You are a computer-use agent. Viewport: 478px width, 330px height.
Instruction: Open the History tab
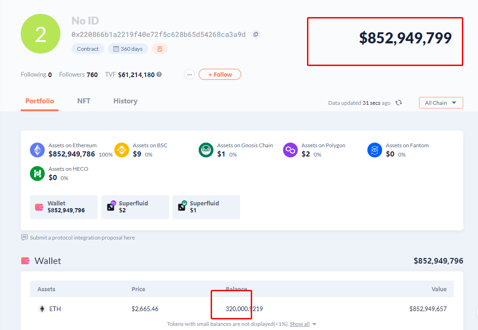click(x=125, y=101)
